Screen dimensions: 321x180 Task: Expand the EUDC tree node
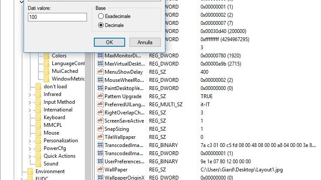pos(22,179)
